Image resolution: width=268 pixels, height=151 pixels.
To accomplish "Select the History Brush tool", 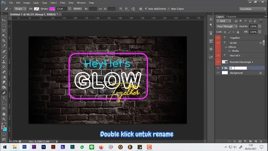I will pyautogui.click(x=4, y=67).
